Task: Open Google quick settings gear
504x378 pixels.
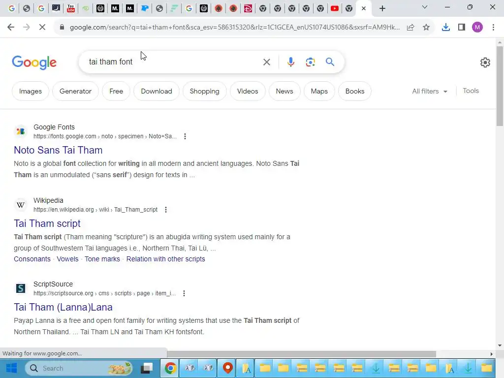Action: (485, 63)
